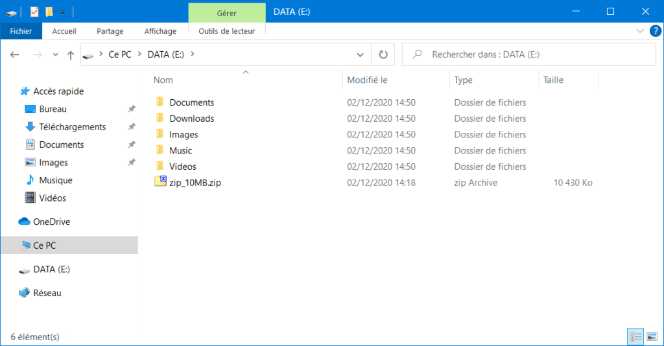Expand chevron after Ce PC in address bar
This screenshot has height=346, width=664.
click(139, 54)
